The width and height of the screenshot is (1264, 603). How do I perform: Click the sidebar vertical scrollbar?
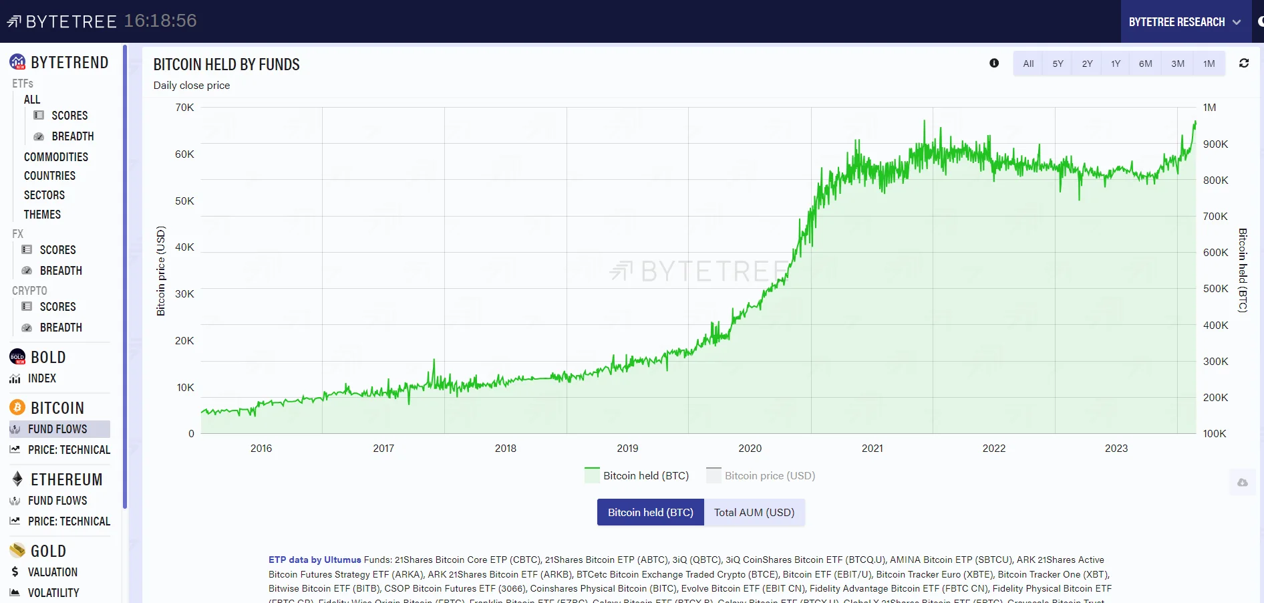tap(125, 276)
